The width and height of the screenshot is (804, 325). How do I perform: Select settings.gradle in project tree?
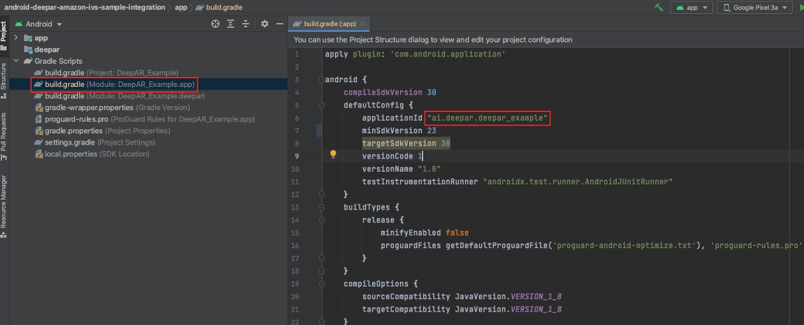[70, 142]
